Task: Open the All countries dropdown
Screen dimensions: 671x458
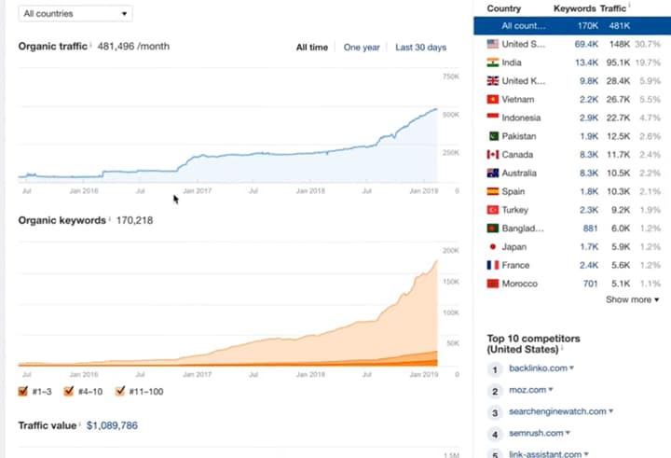Action: coord(75,14)
